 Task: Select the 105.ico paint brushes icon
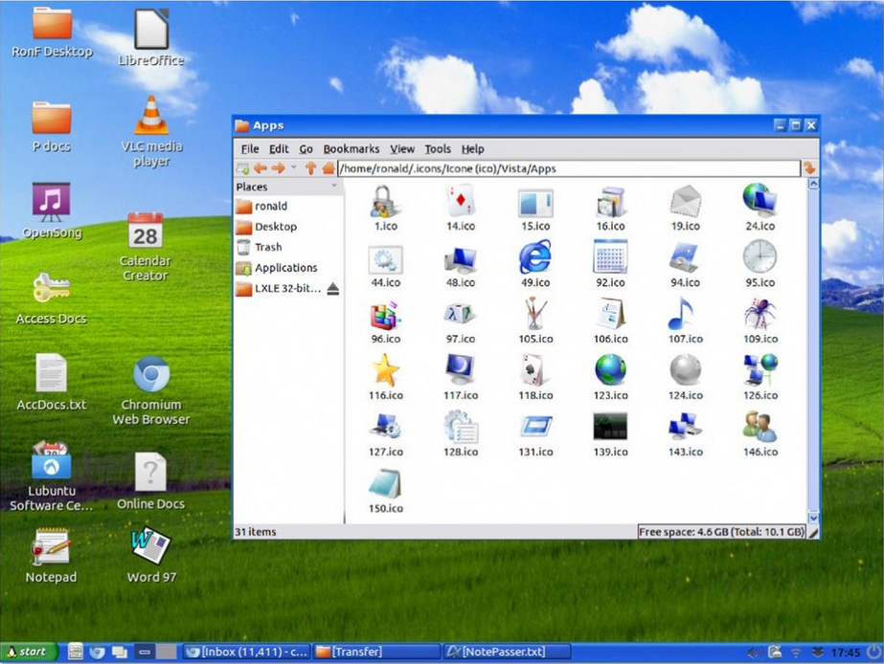click(535, 314)
